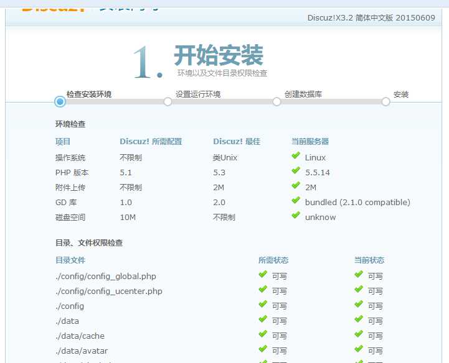Click ./data row required-status checkmark

[x=263, y=319]
